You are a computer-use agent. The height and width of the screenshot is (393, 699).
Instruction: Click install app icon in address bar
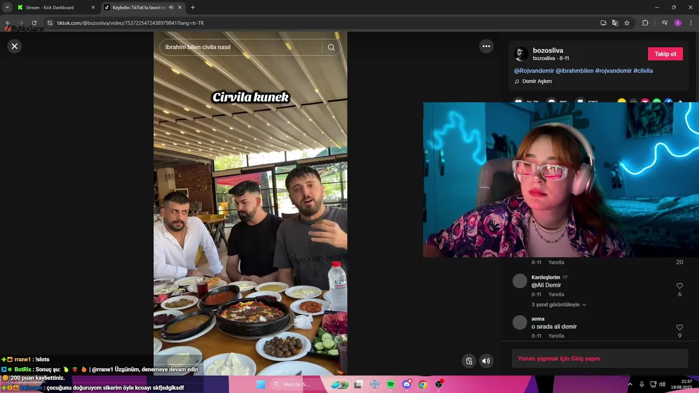point(603,23)
